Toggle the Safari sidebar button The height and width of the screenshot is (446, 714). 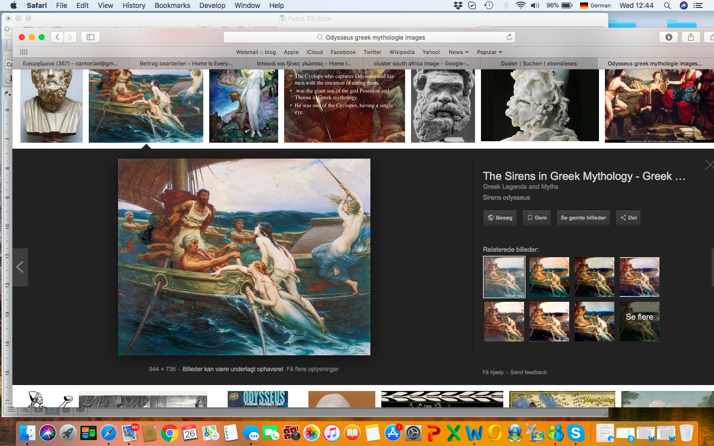(x=90, y=37)
